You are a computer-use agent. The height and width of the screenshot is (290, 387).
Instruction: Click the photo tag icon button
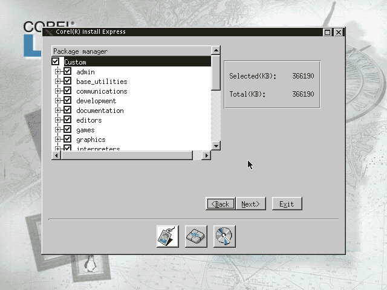click(x=167, y=236)
